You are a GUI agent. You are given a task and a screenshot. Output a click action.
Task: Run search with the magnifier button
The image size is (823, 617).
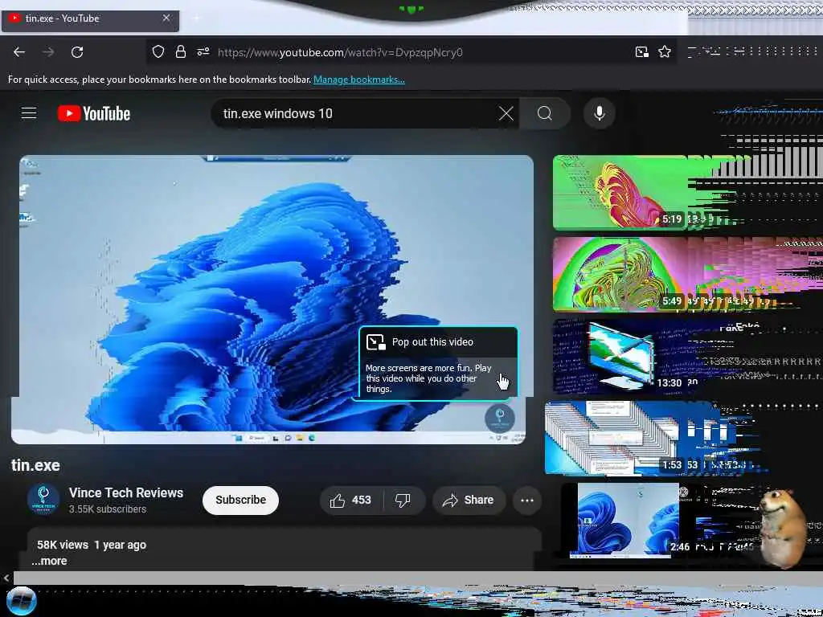tap(545, 113)
